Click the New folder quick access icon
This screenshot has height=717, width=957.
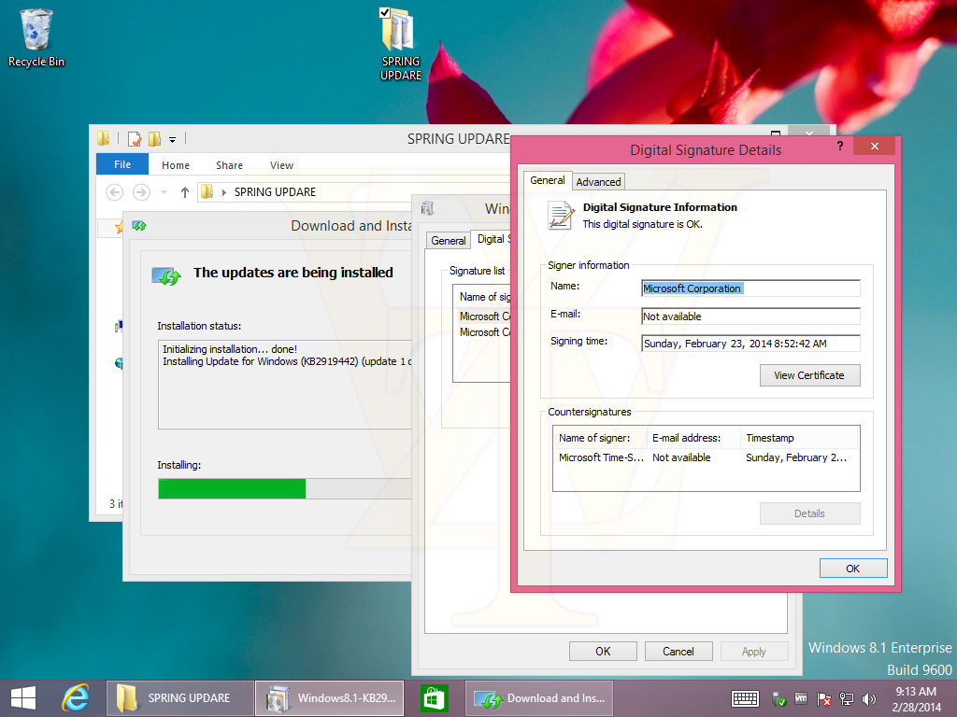click(154, 139)
